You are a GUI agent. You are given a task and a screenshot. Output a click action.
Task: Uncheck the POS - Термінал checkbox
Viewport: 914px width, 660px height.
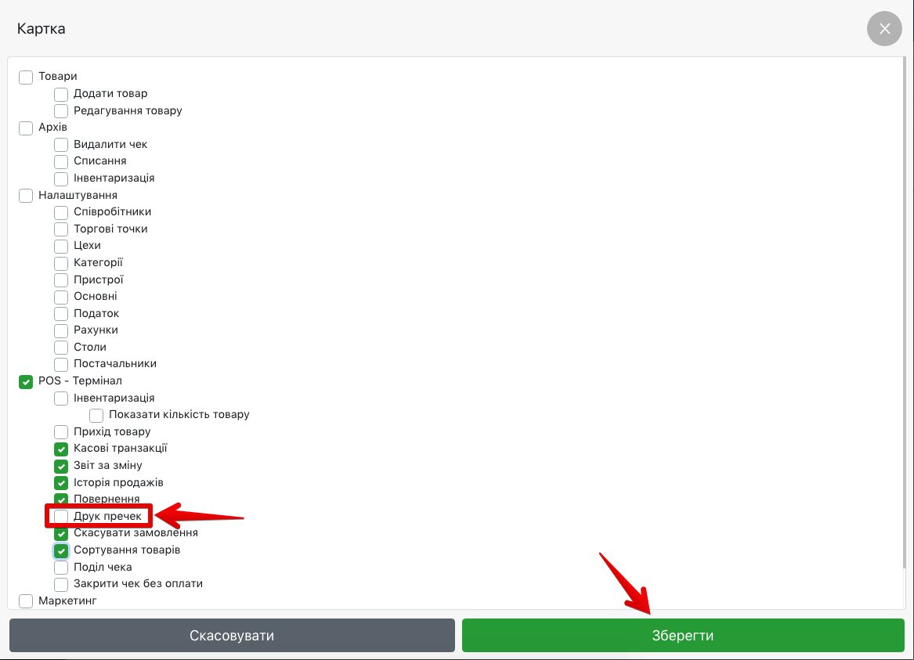click(26, 381)
